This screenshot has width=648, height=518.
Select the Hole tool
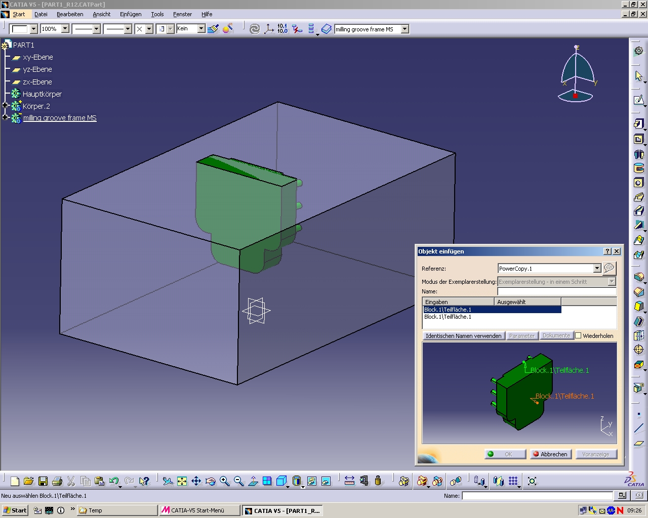639,183
